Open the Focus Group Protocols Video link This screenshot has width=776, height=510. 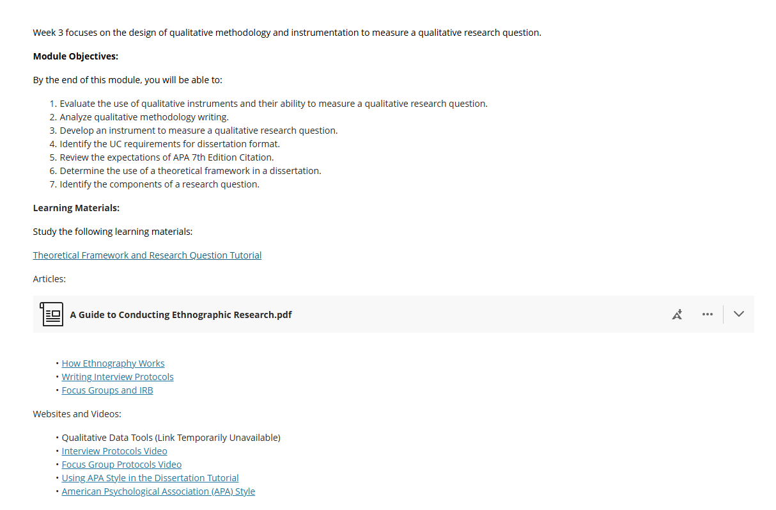coord(121,464)
